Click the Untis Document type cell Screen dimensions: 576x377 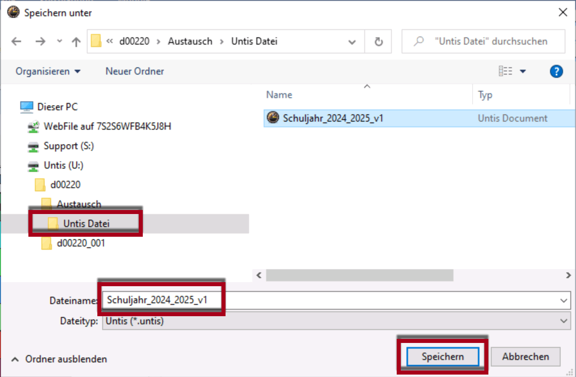tap(512, 118)
